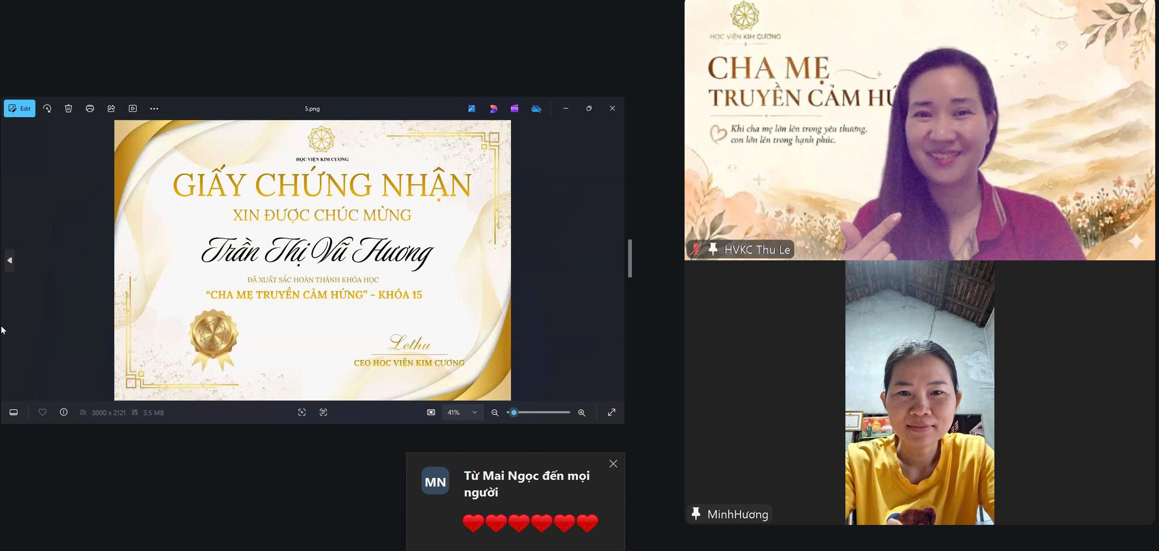The image size is (1159, 551).
Task: Launch the Designer colorful swirl app icon
Action: [x=493, y=109]
